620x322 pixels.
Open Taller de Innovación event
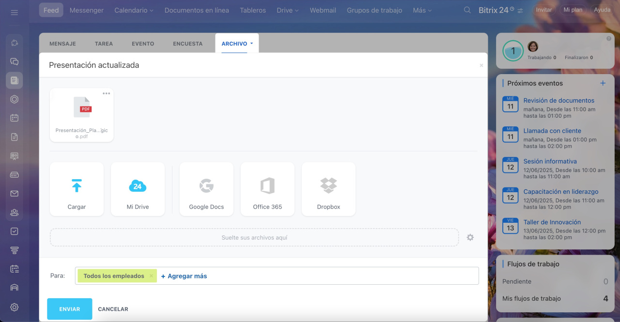pos(552,222)
